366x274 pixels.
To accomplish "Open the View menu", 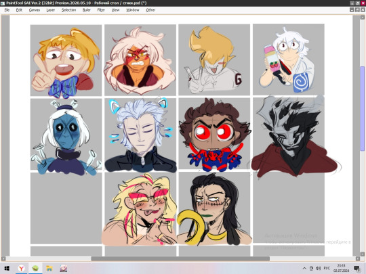I will (x=115, y=9).
